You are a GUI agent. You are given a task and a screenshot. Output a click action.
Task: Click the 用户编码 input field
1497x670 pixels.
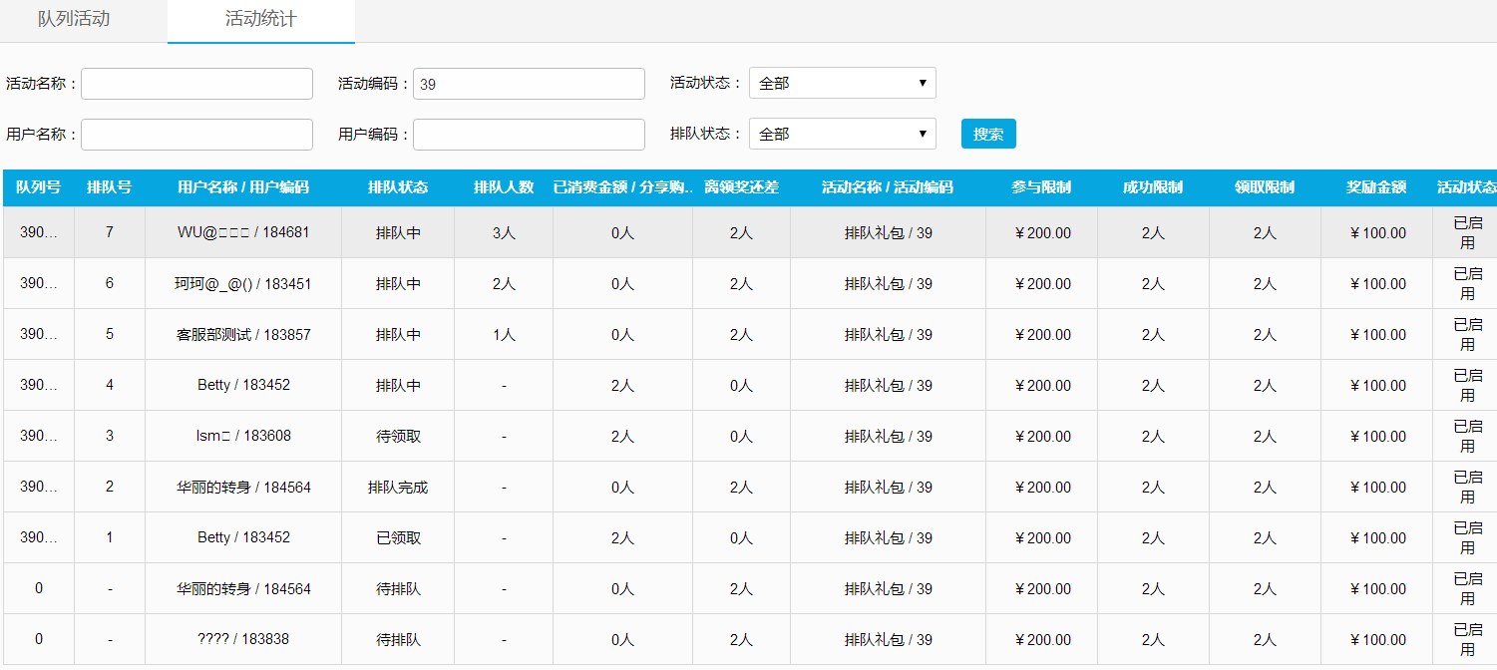click(x=529, y=135)
